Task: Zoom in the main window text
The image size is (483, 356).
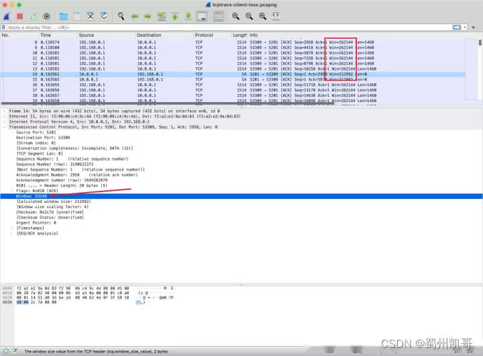Action: [x=235, y=16]
